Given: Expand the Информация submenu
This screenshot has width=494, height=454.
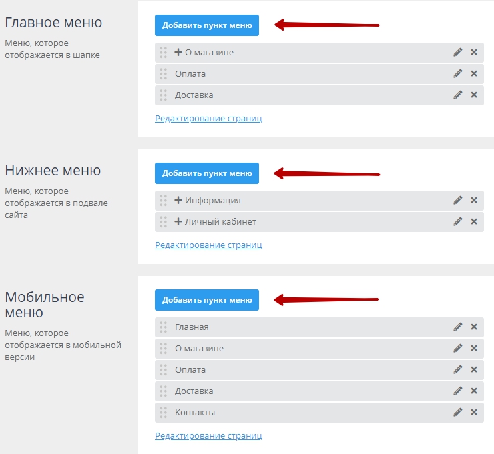Looking at the screenshot, I should coord(178,200).
